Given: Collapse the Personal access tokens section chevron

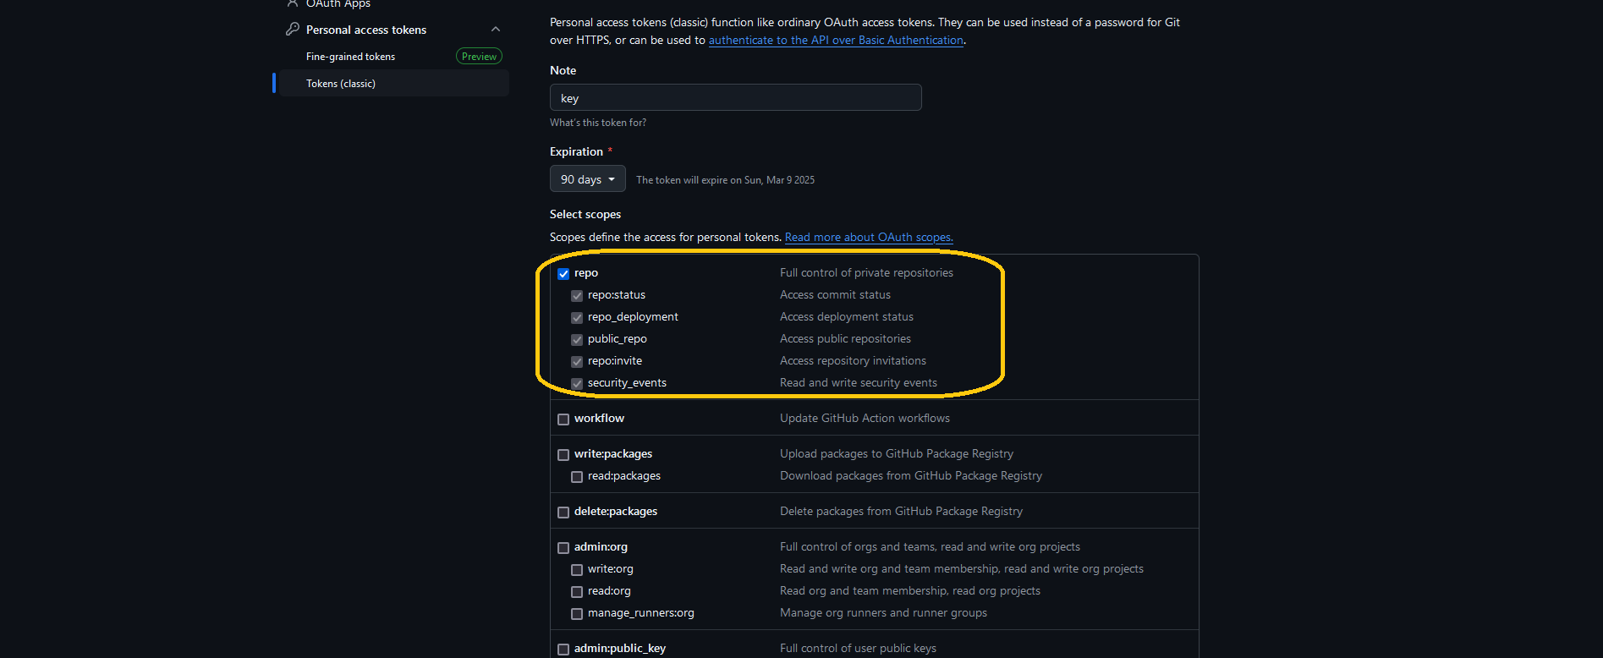Looking at the screenshot, I should click(496, 30).
